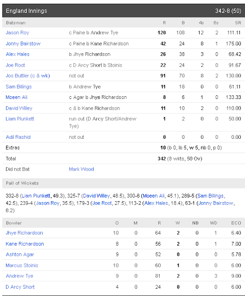Viewport: 245px width, 296px height.
Task: Click Ashton Agar in bowling figures
Action: [x=20, y=254]
